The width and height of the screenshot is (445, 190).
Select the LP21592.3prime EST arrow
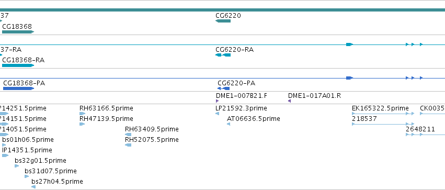coord(218,114)
